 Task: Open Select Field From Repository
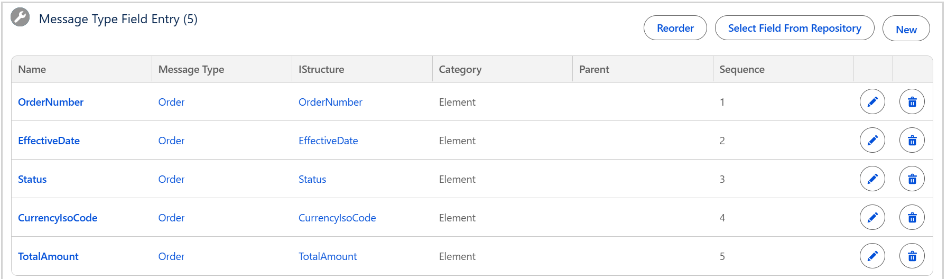click(794, 28)
